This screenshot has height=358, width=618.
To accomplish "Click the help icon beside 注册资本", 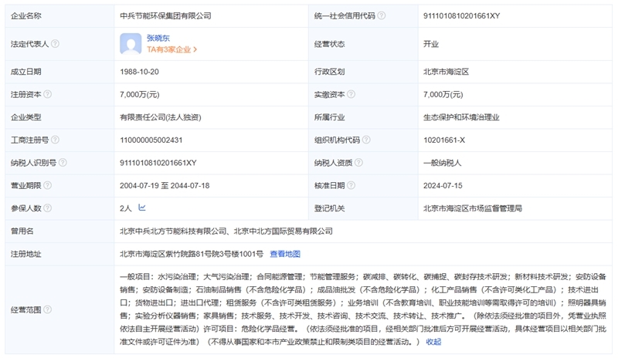I will click(x=47, y=95).
